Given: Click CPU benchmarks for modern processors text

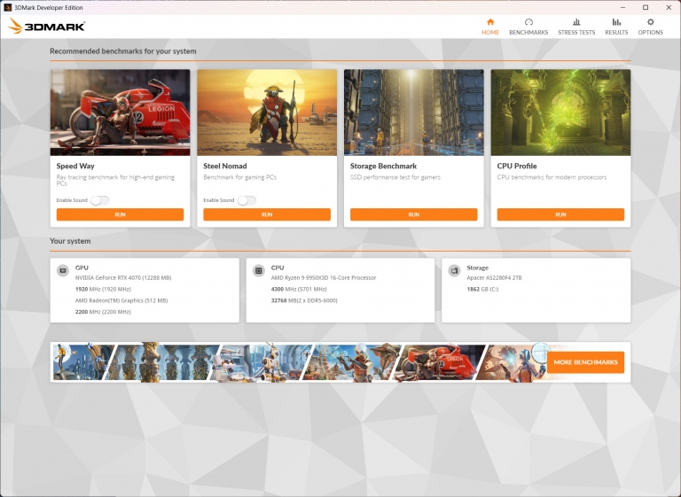Looking at the screenshot, I should point(552,177).
